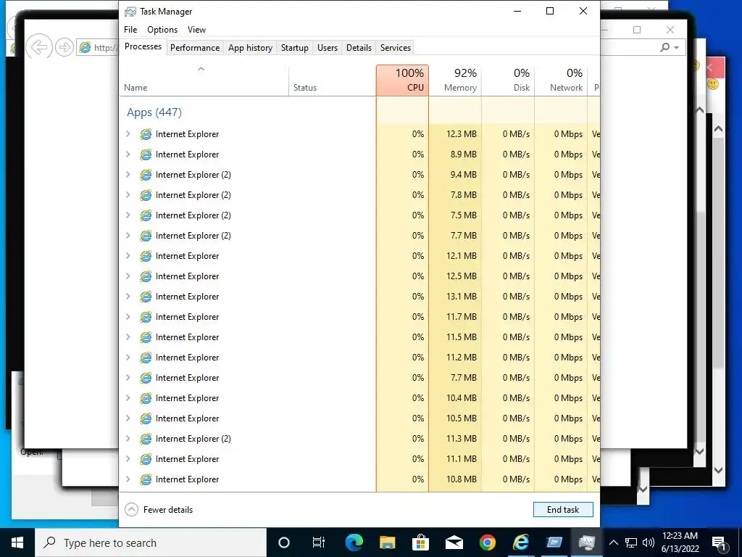Switch to Internet Explorer on taskbar
The image size is (742, 557).
click(520, 542)
